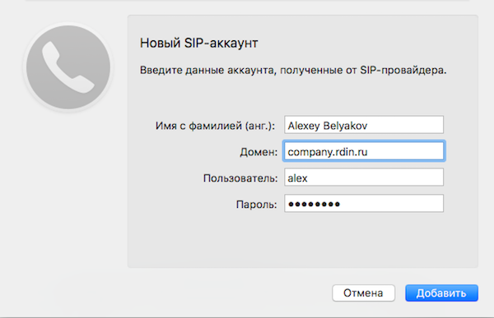
Task: Click the grey phone handset avatar icon
Action: point(68,67)
